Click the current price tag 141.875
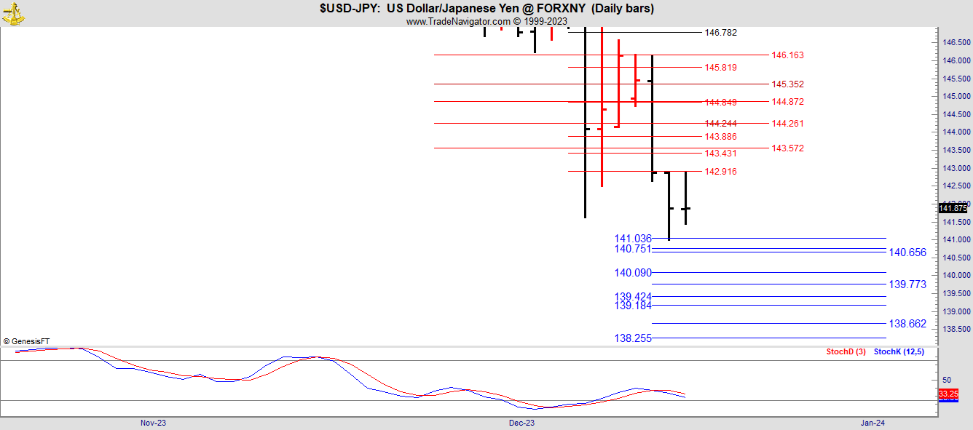Image resolution: width=973 pixels, height=430 pixels. pos(953,208)
